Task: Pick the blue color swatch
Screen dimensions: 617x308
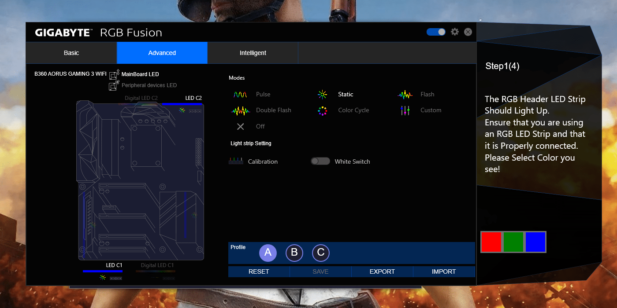Action: [x=535, y=242]
